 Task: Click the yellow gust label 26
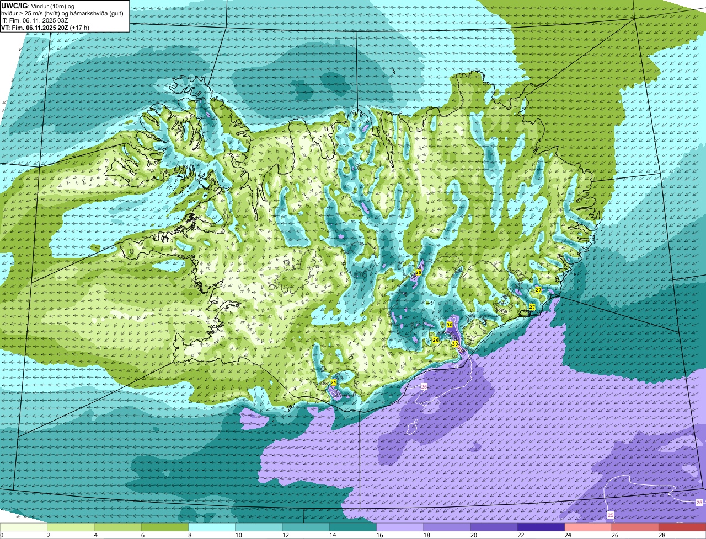coord(435,340)
